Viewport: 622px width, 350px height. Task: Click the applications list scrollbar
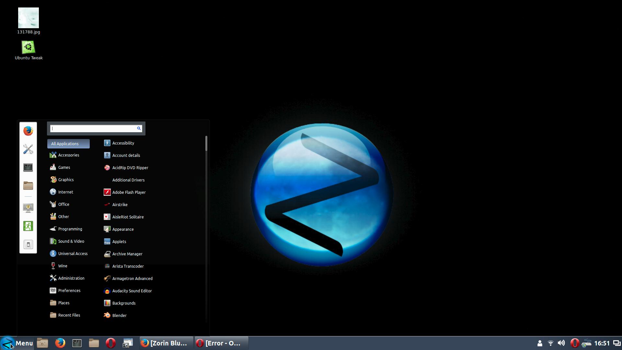click(206, 144)
